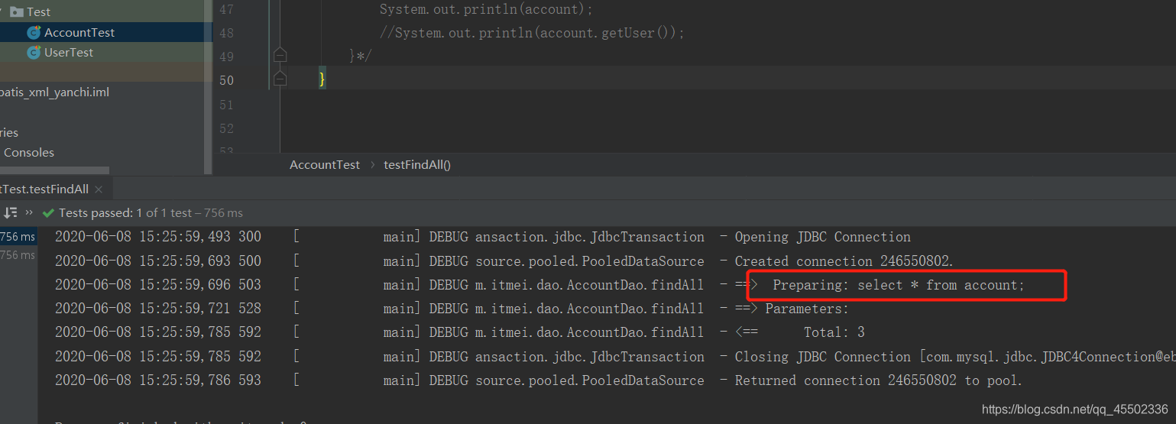Collapse code block at line 49 fold marker
This screenshot has height=424, width=1176.
tap(280, 55)
